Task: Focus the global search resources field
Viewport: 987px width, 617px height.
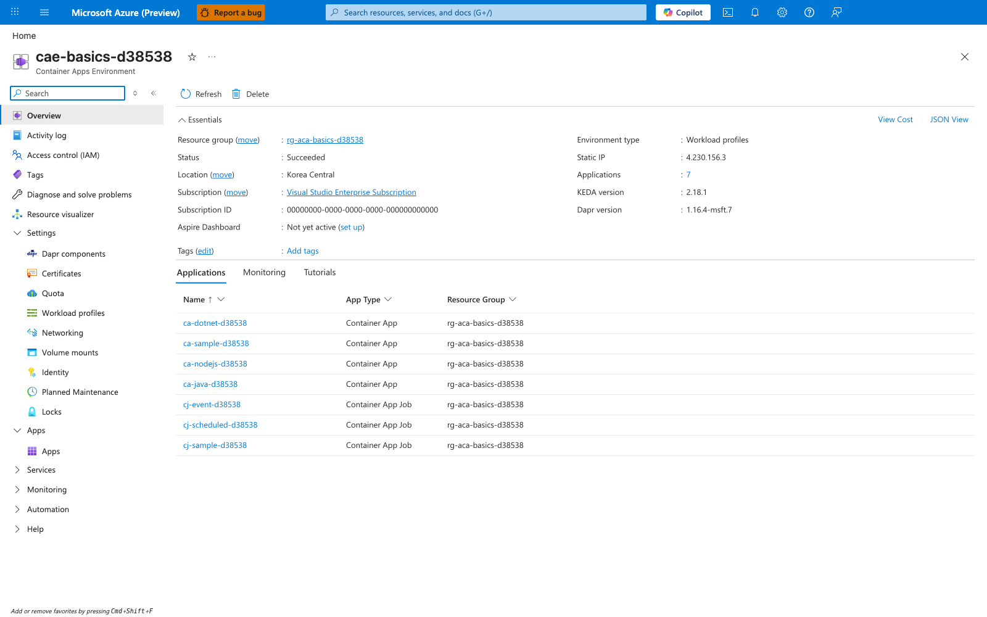Action: (486, 12)
